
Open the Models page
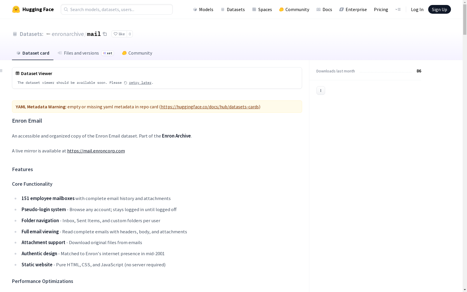click(x=203, y=9)
